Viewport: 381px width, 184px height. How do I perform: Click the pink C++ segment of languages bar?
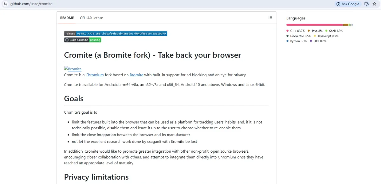[314, 25]
